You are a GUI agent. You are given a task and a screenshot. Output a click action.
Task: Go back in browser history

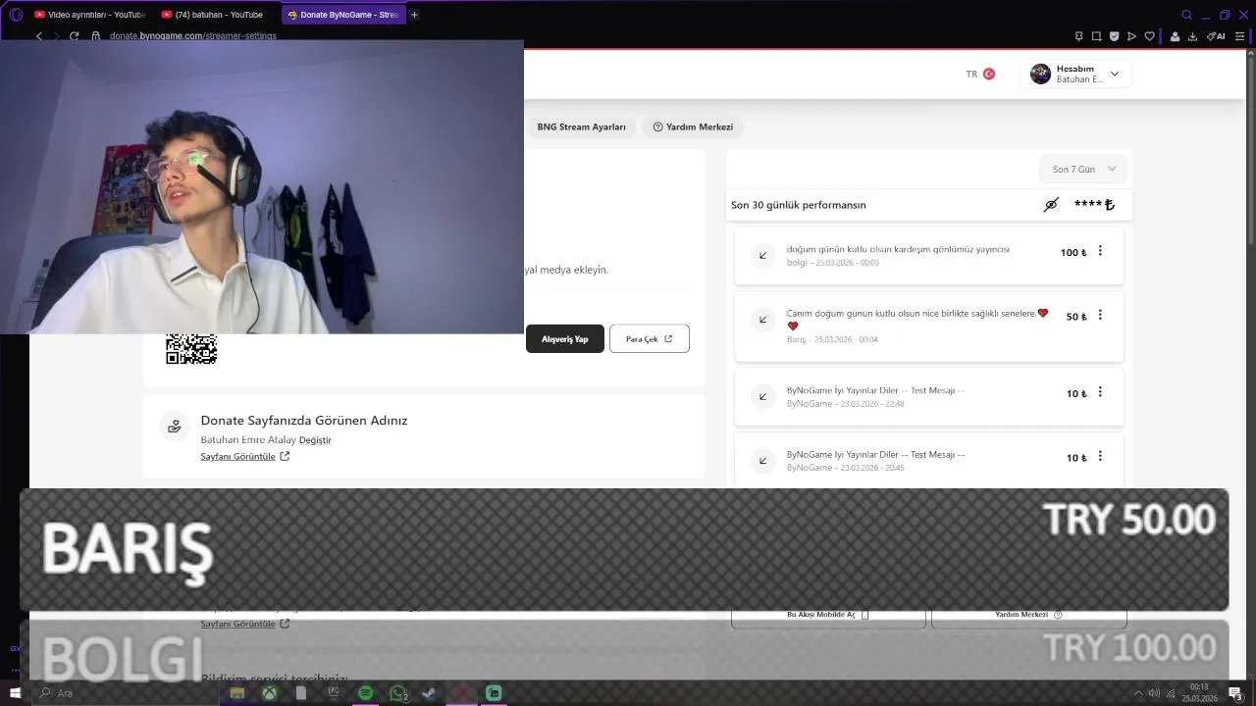point(38,36)
